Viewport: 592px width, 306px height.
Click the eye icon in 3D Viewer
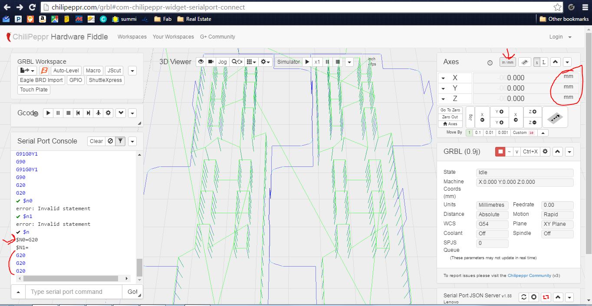[201, 62]
